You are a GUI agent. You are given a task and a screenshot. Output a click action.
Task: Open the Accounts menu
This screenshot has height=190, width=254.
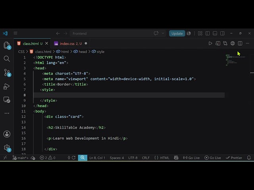click(7, 134)
